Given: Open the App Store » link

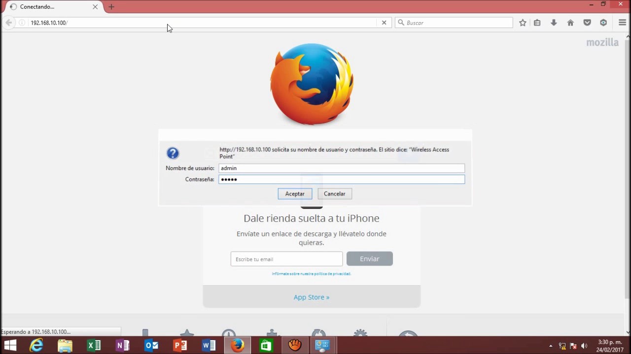Looking at the screenshot, I should [312, 297].
